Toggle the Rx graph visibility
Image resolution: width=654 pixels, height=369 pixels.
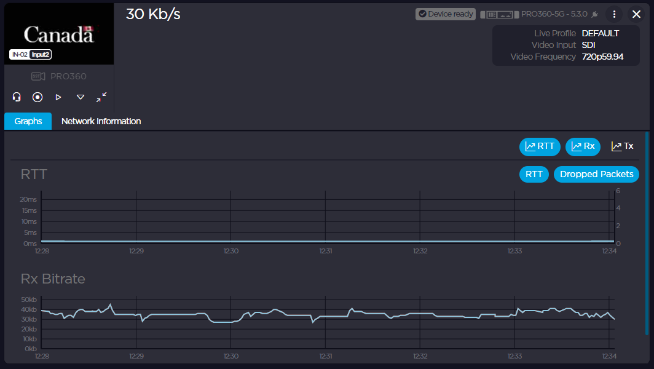[583, 146]
